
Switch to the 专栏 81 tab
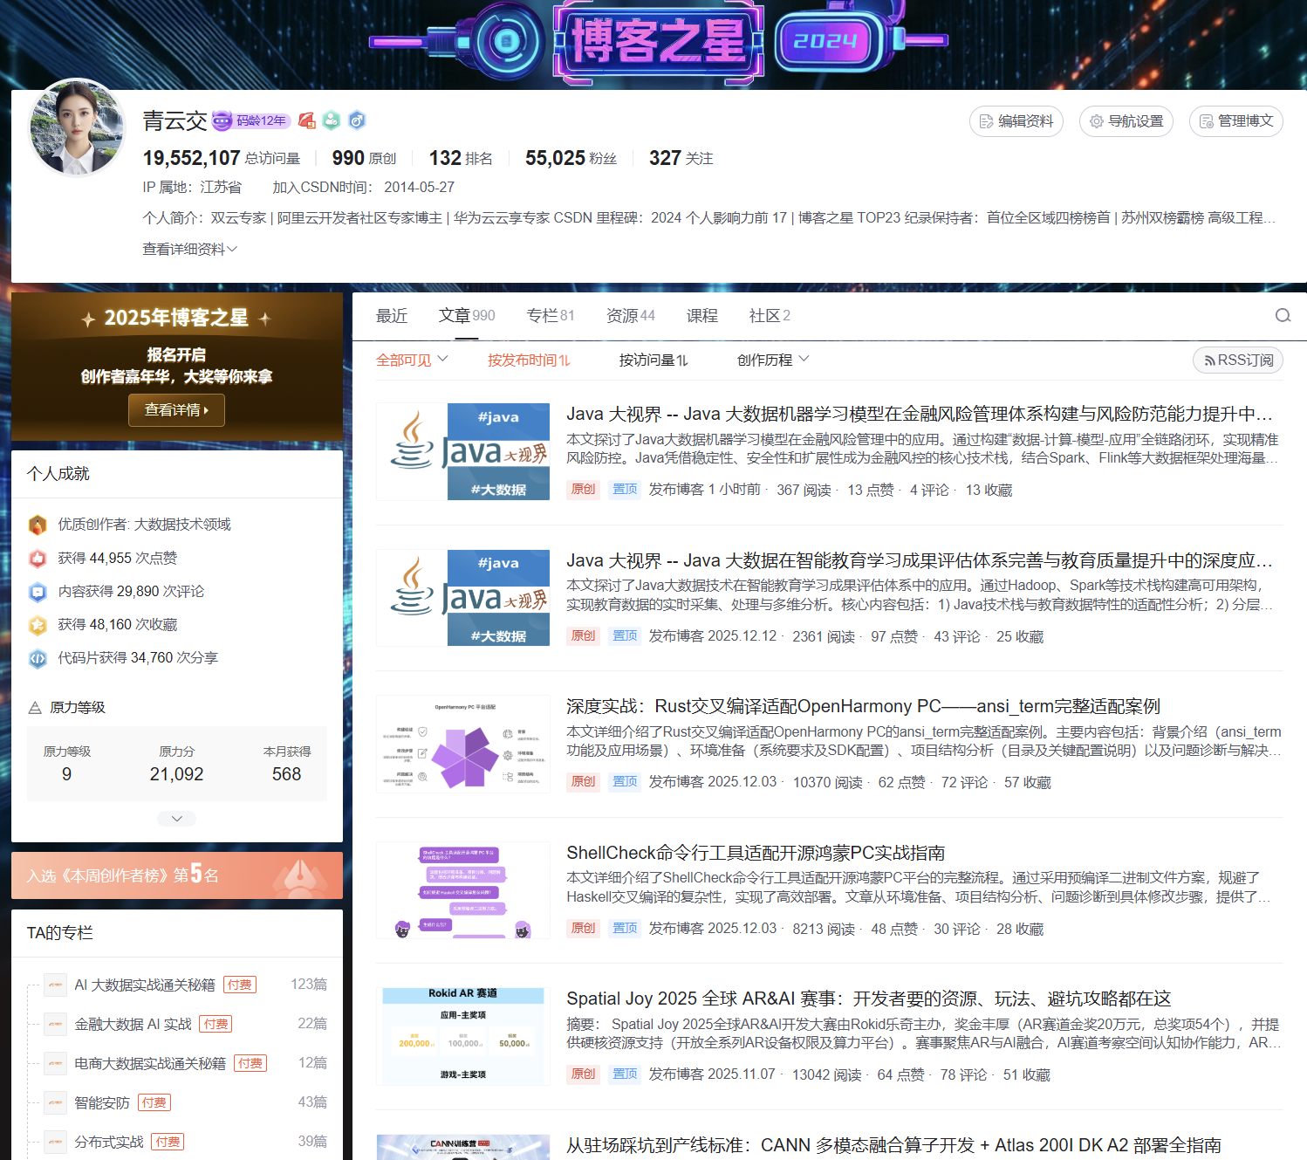tap(551, 316)
